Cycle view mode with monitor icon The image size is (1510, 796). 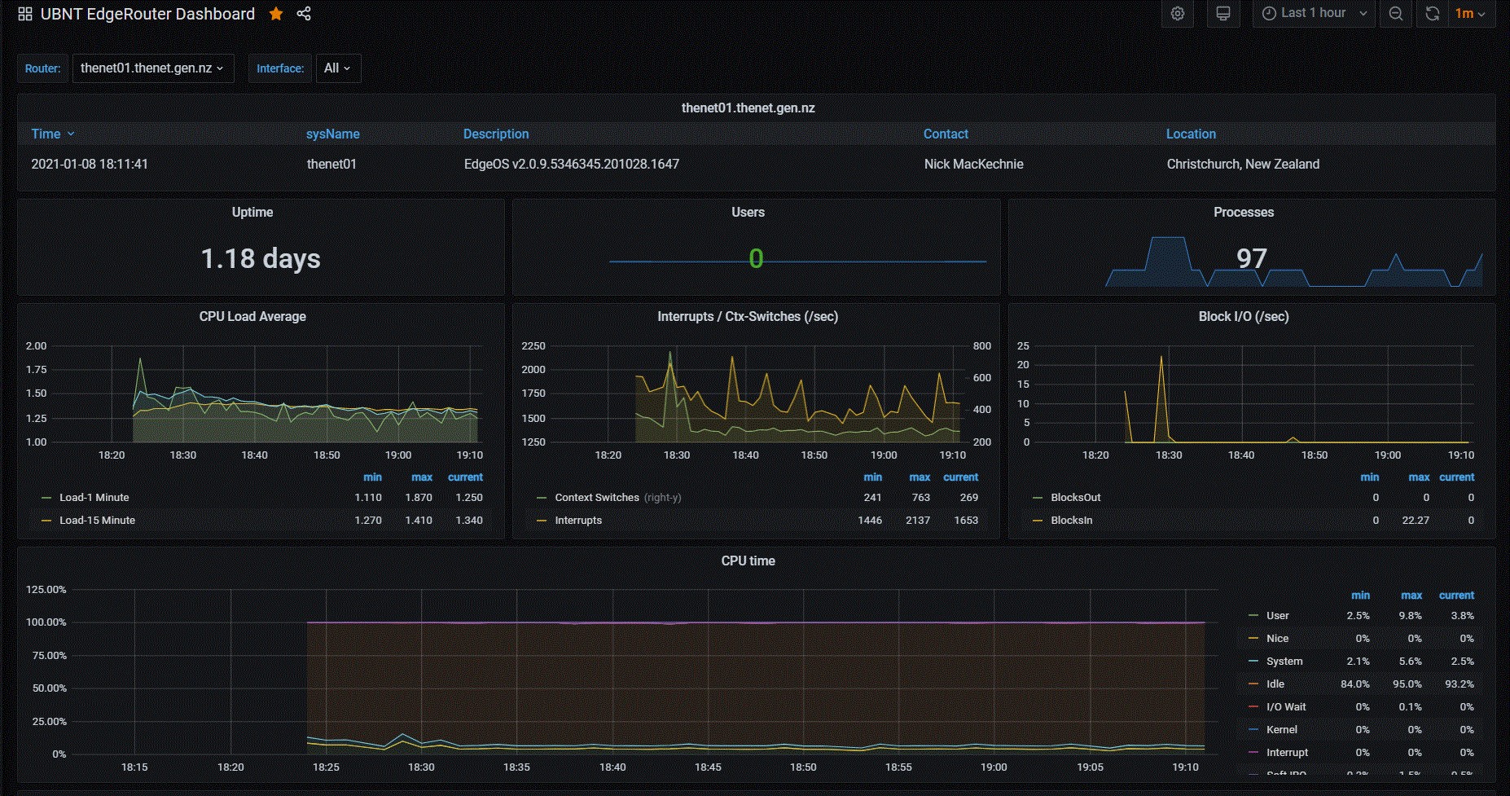[1223, 14]
